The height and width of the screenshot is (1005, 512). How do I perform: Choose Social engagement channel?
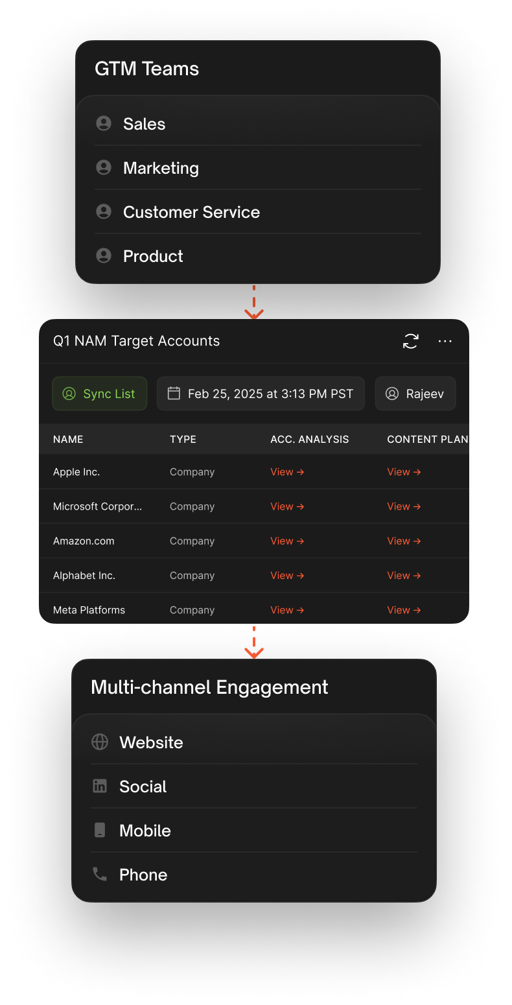pyautogui.click(x=254, y=786)
